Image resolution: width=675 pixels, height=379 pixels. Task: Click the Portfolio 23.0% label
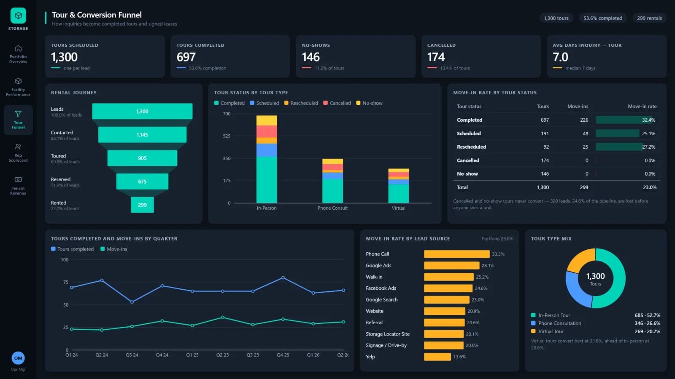(497, 239)
